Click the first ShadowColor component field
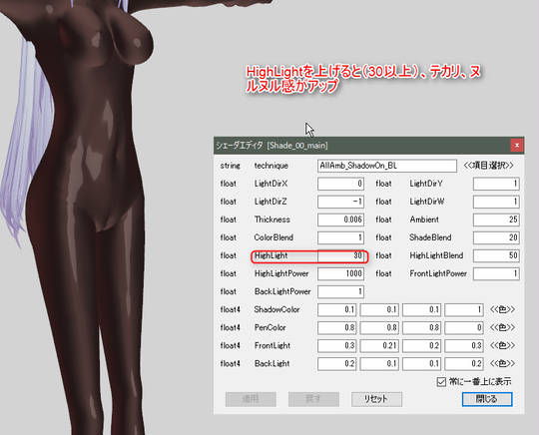 337,309
